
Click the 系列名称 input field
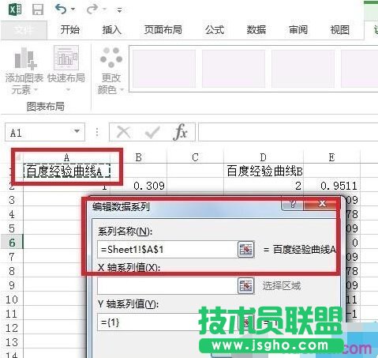click(x=167, y=249)
